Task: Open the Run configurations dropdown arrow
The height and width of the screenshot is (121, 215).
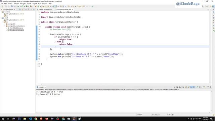Action: click(25, 6)
